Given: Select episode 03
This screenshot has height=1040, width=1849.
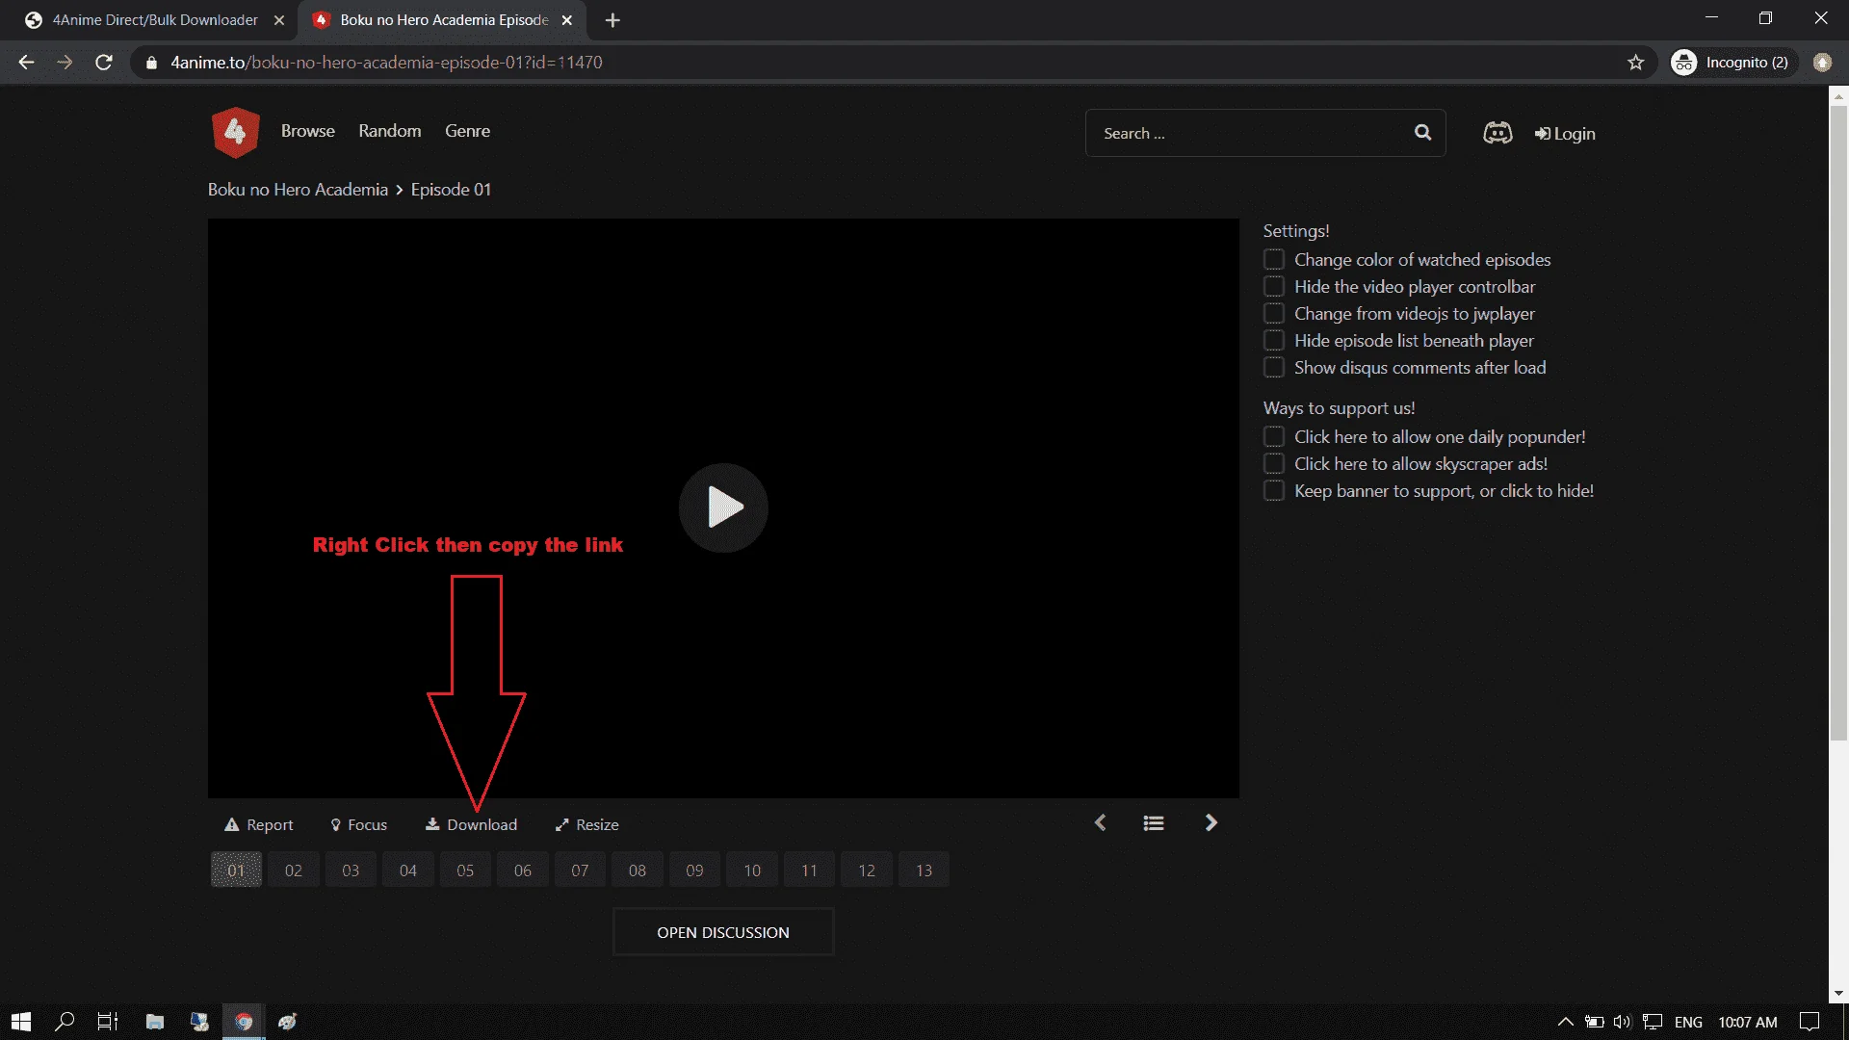Looking at the screenshot, I should click(x=351, y=871).
